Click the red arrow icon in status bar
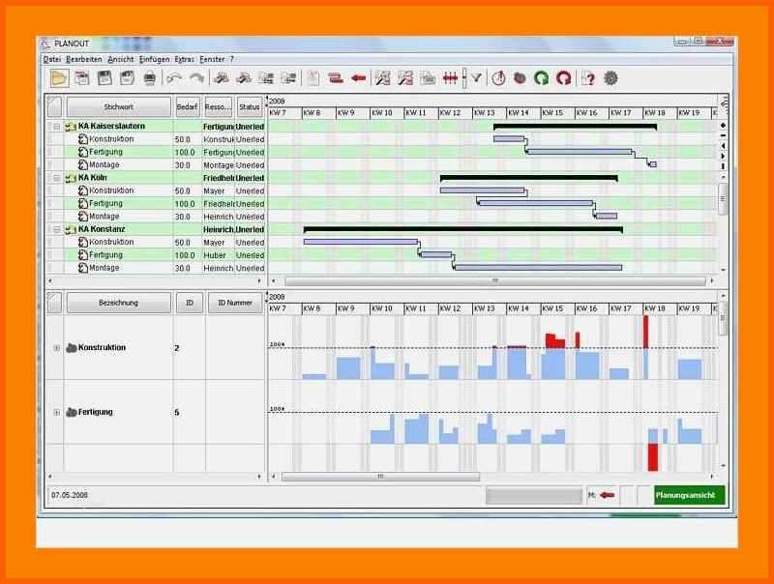 pyautogui.click(x=608, y=495)
